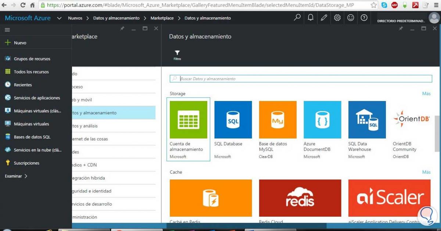This screenshot has height=231, width=441.
Task: Reload the page in browser
Action: tap(23, 5)
